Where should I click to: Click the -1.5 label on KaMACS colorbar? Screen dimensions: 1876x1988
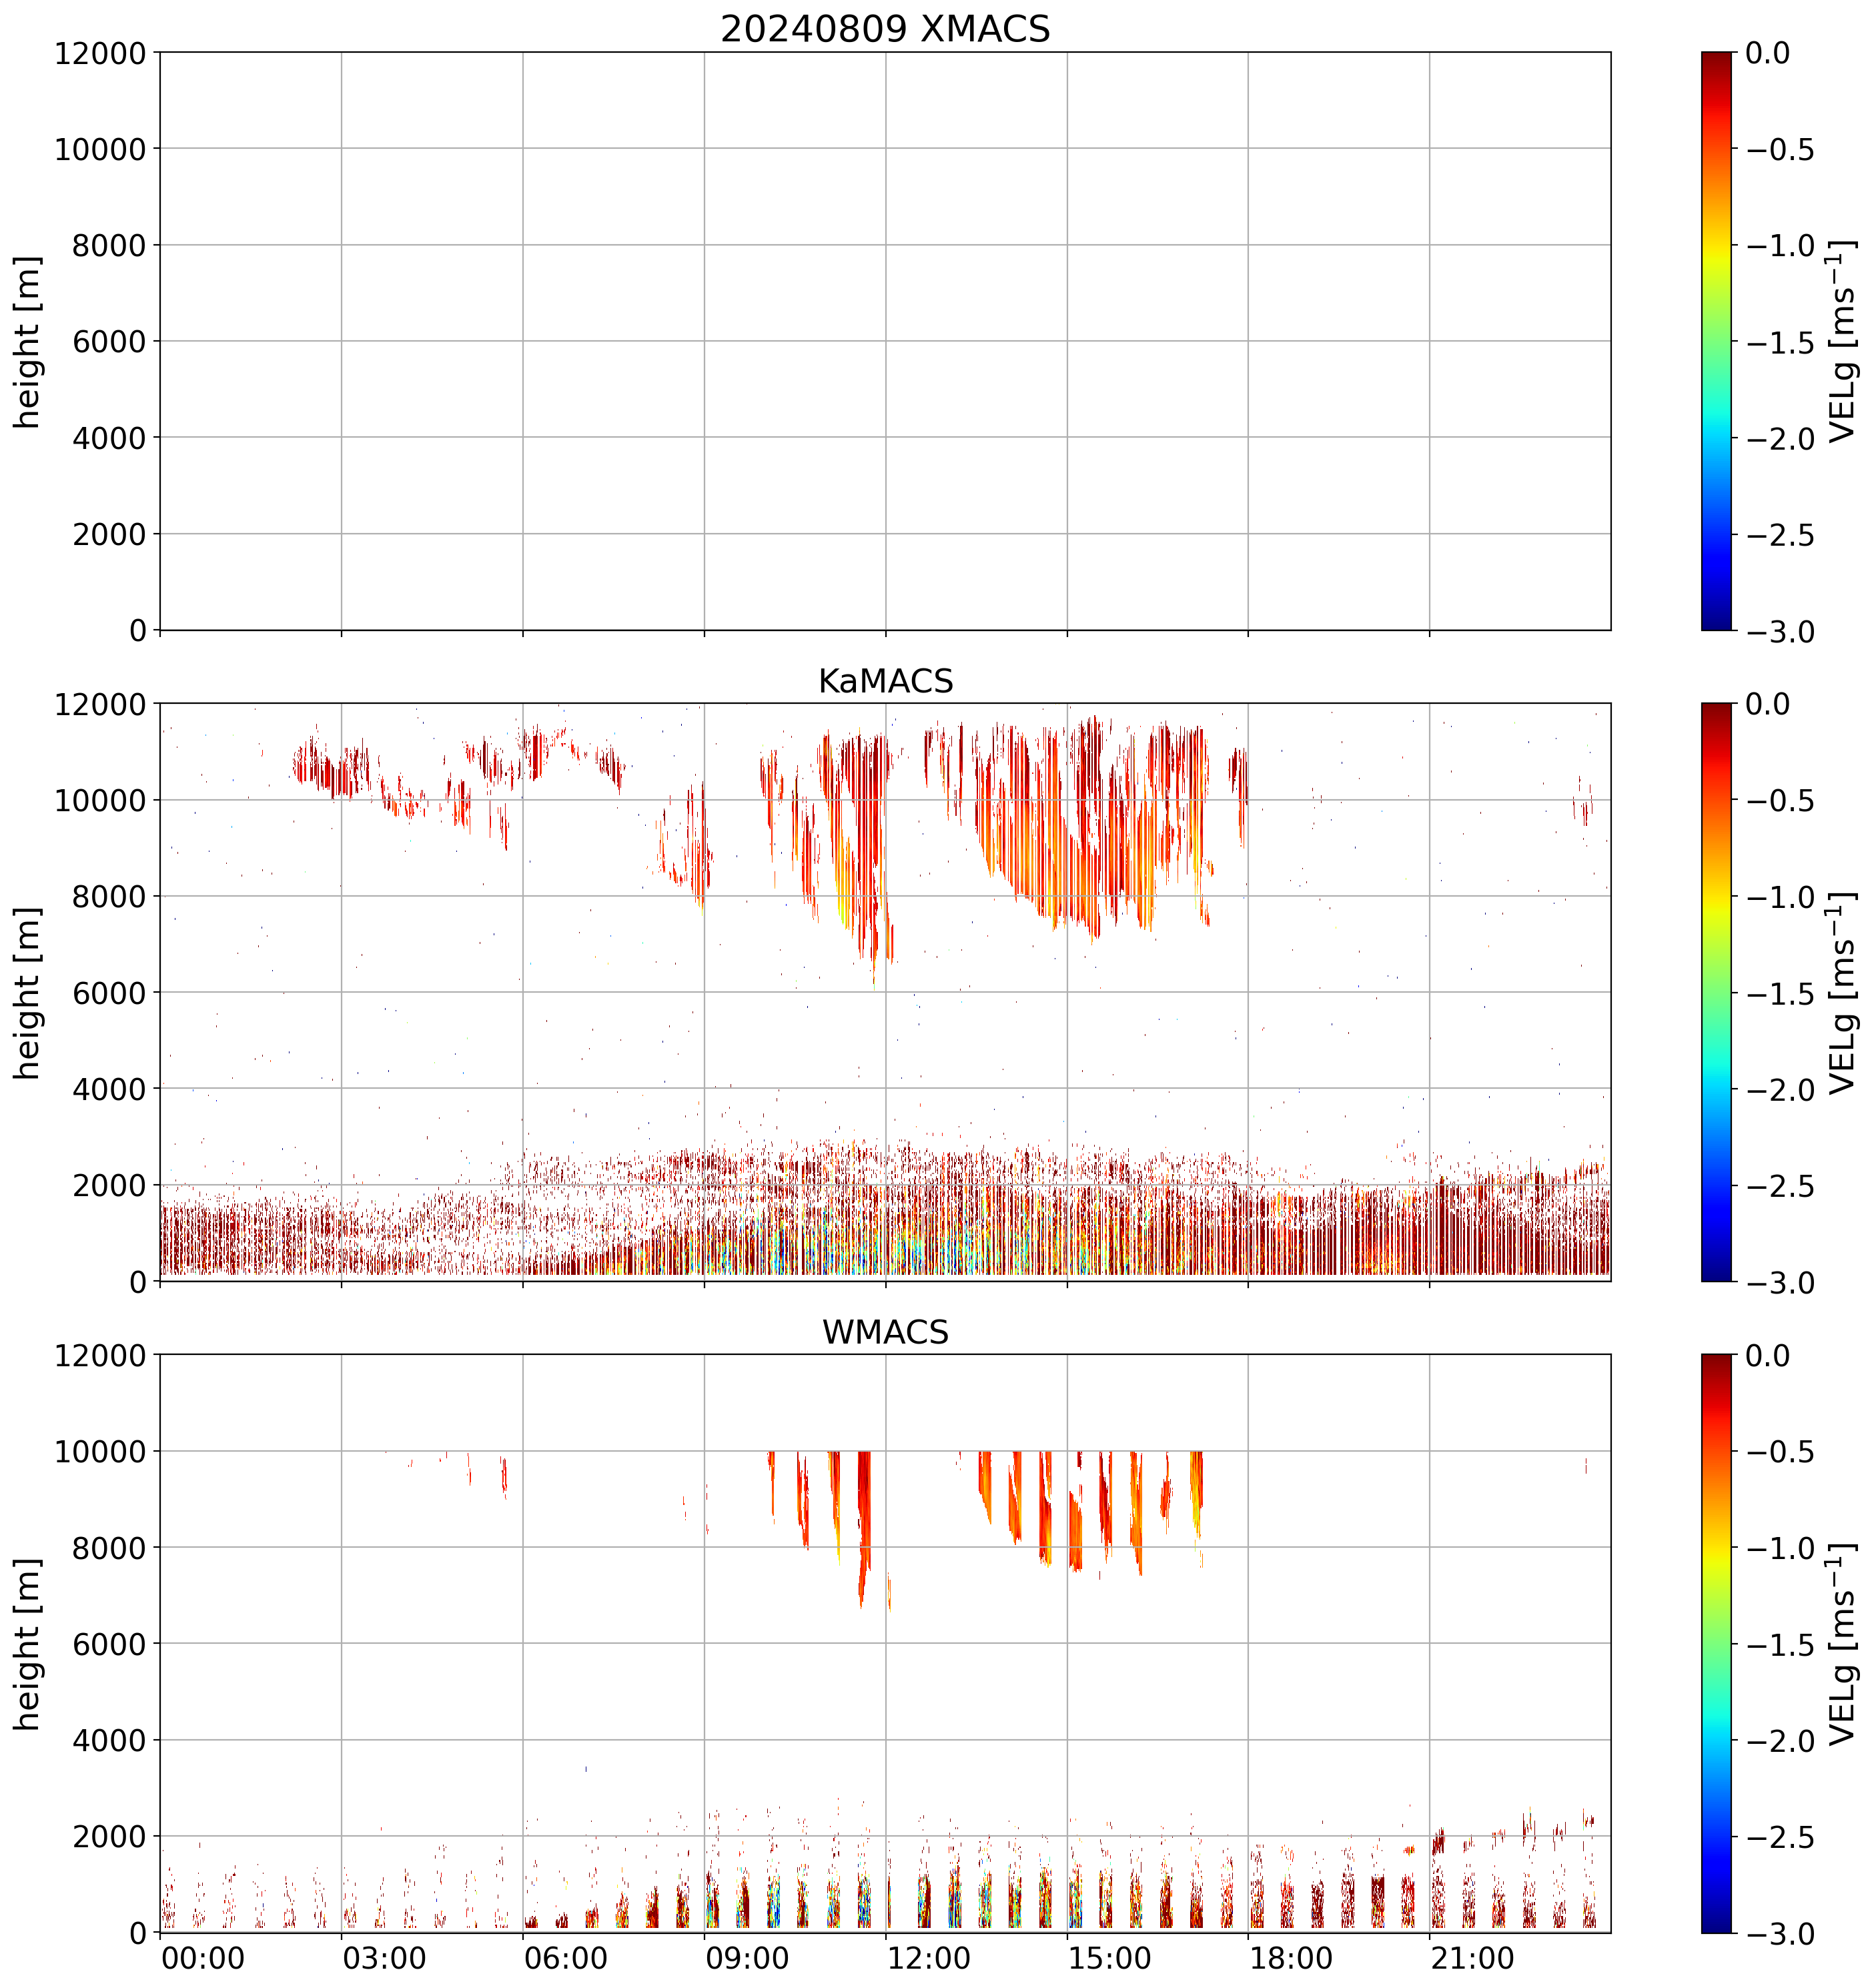1780,993
